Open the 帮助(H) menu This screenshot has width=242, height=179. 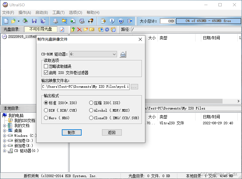click(x=93, y=13)
